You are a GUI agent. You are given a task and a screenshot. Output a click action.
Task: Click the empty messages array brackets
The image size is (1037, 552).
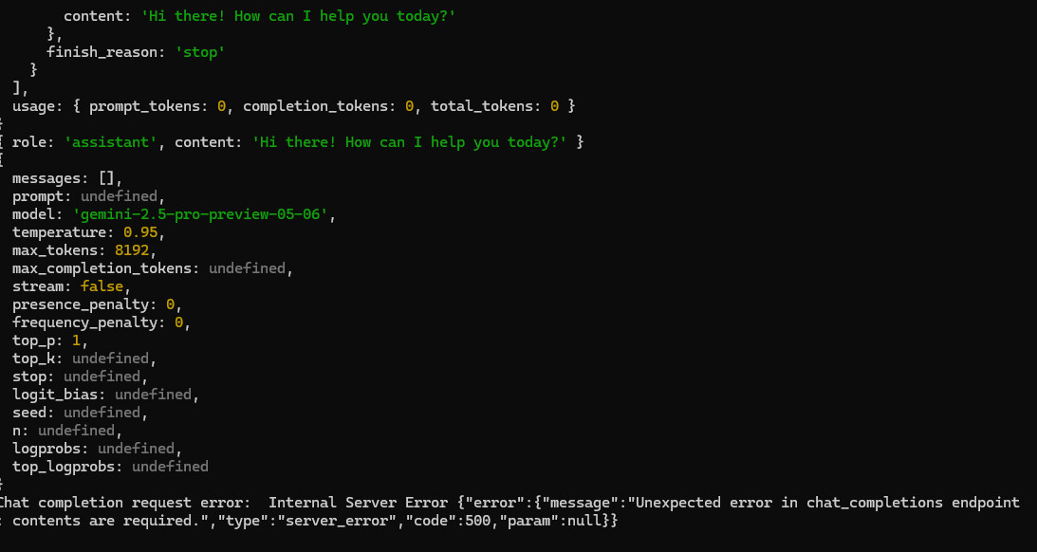(x=110, y=178)
